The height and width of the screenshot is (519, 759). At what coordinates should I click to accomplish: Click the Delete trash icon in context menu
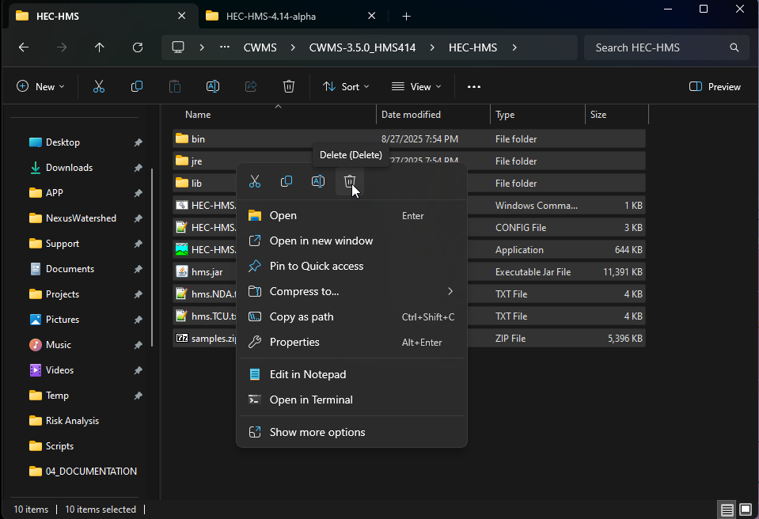click(349, 182)
